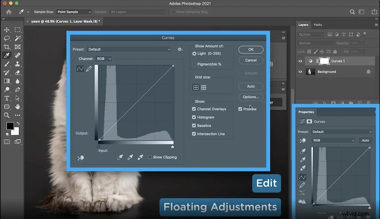Select the Hand tool

coord(17,107)
